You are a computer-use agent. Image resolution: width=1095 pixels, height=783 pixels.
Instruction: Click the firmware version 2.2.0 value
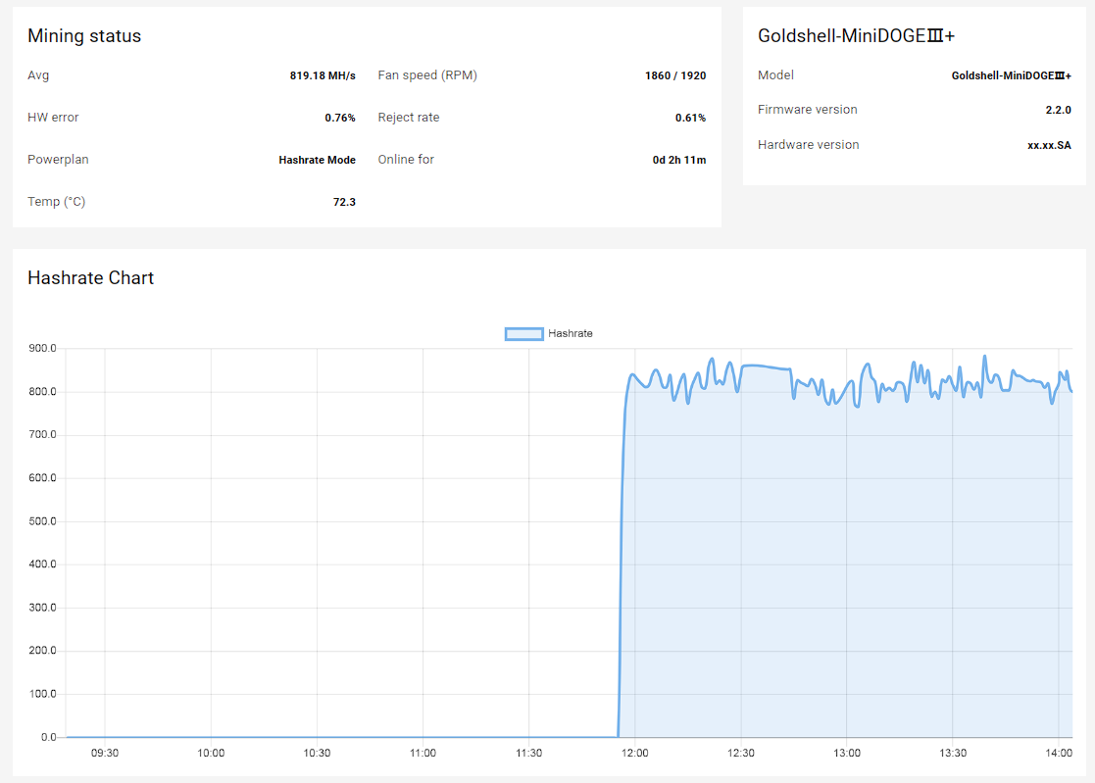[1058, 110]
